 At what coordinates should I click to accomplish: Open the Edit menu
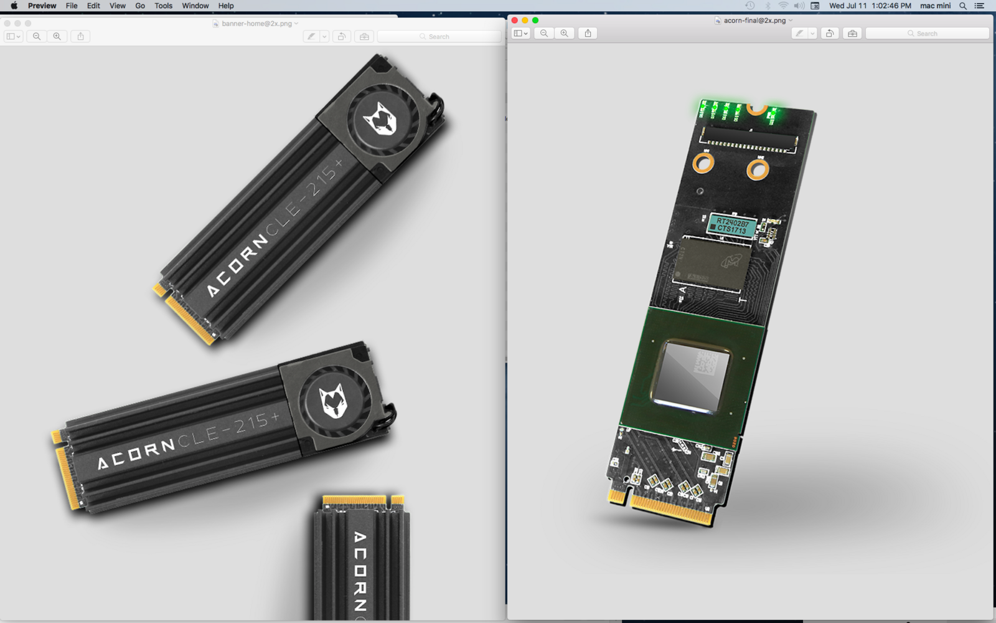point(93,6)
